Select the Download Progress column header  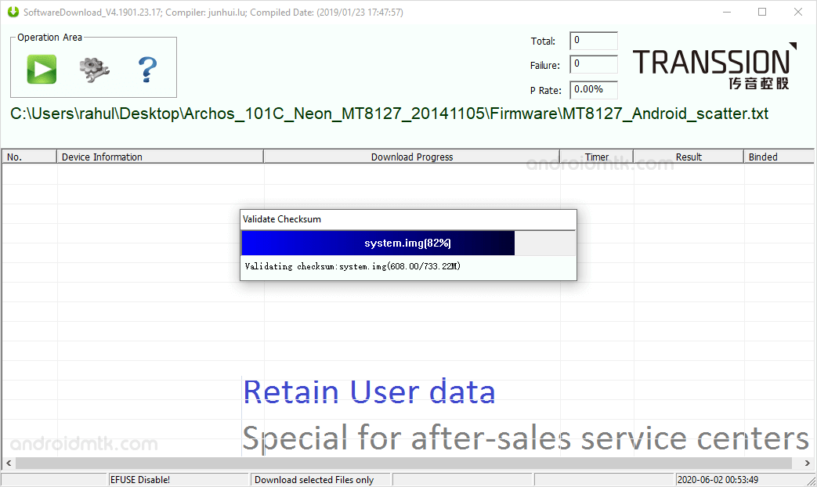click(411, 156)
